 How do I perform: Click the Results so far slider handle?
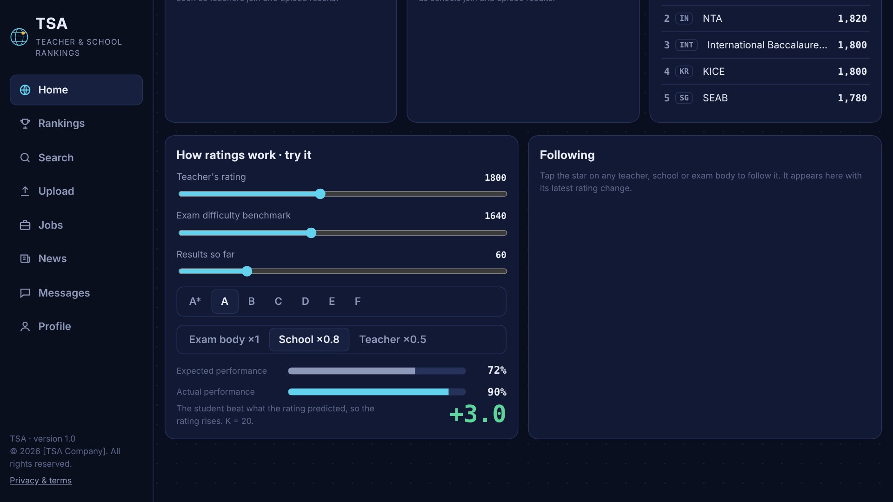247,271
